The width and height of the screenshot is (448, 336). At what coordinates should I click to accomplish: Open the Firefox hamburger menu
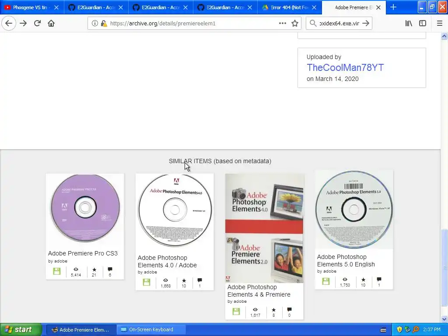coord(439,23)
